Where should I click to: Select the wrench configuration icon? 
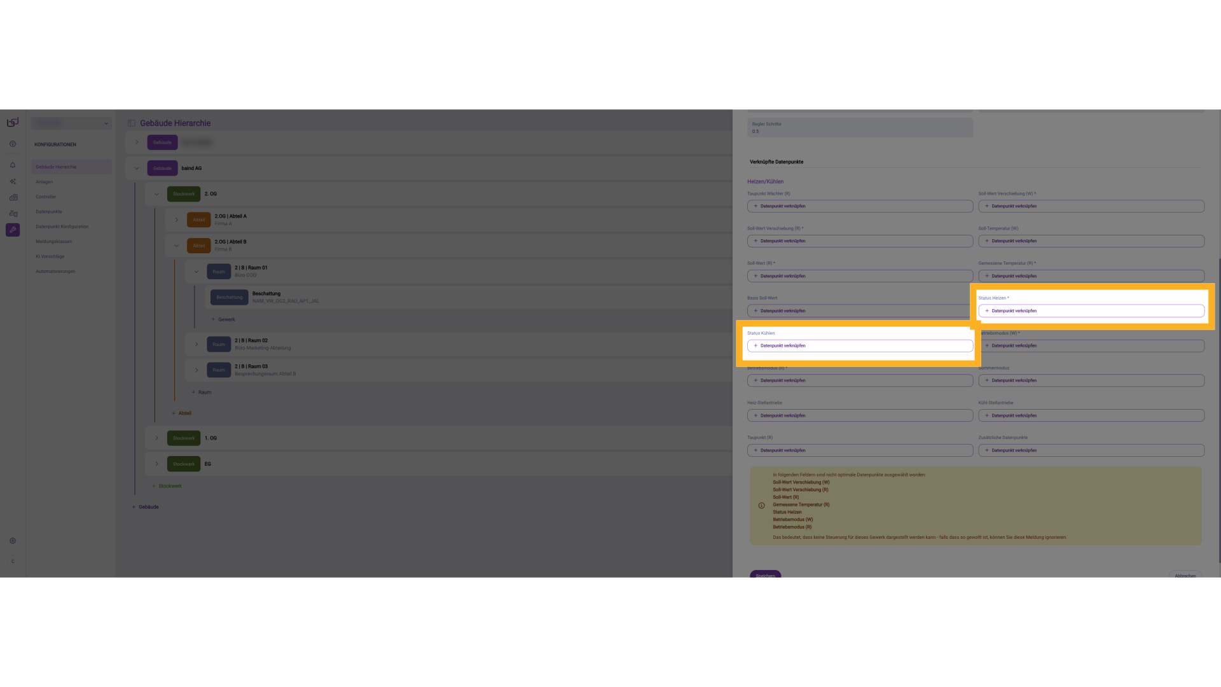13,230
